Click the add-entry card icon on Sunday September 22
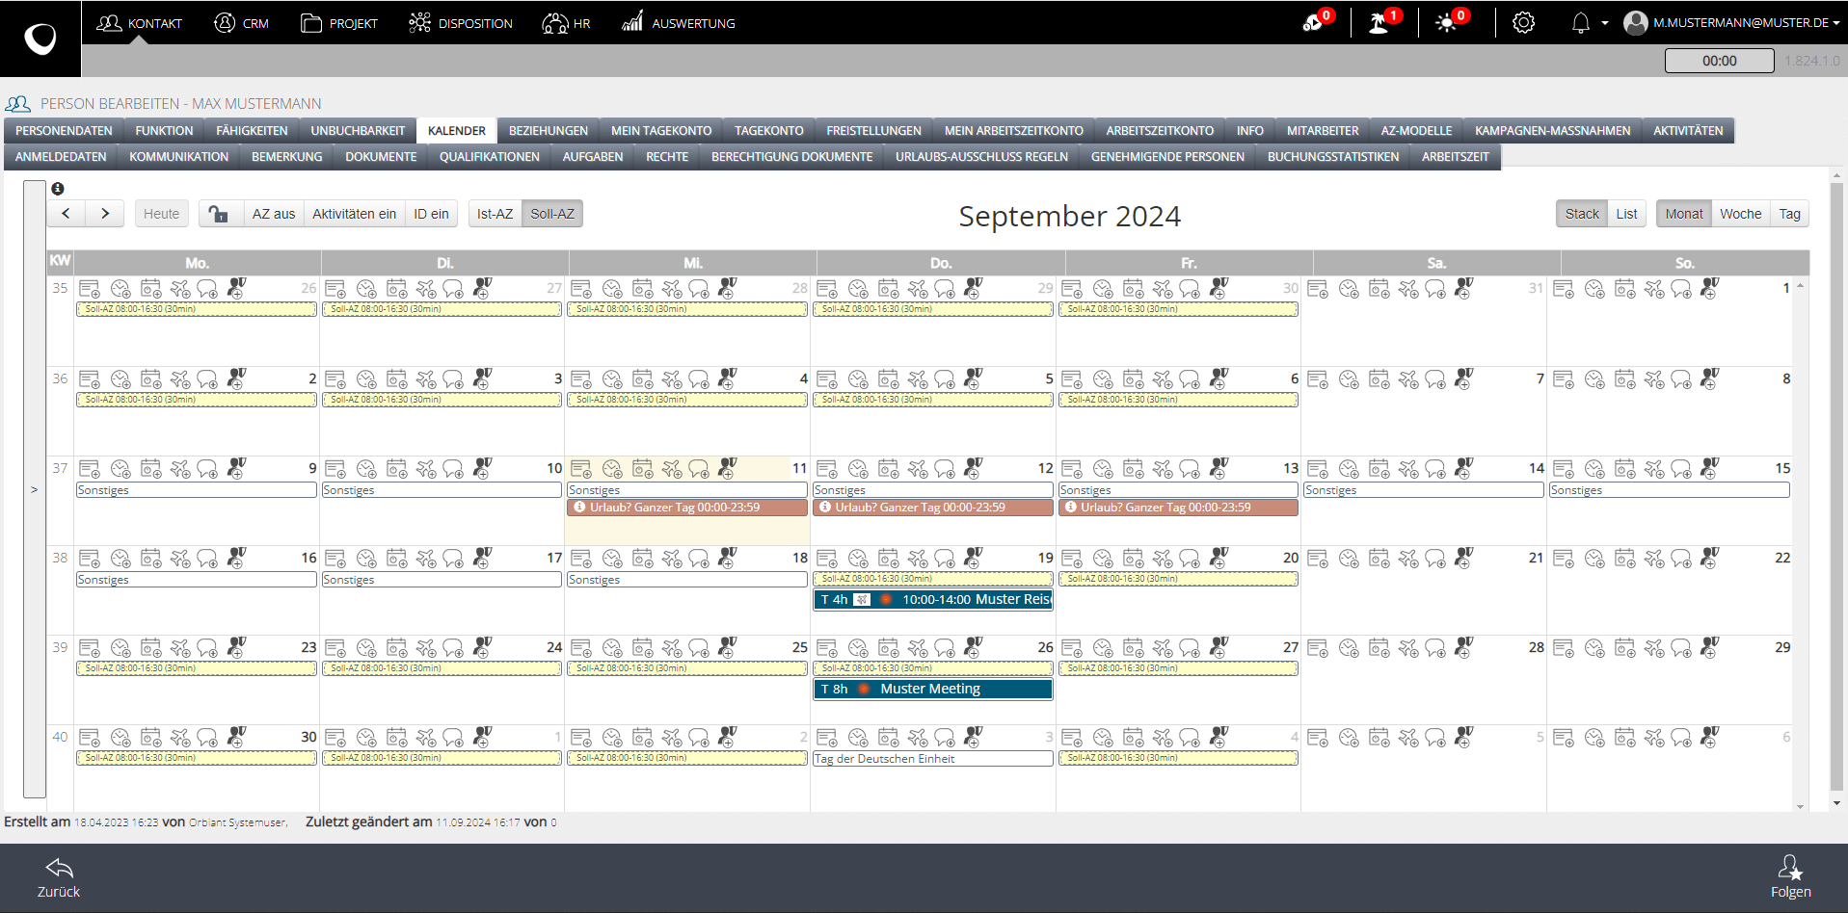The image size is (1848, 913). (x=1564, y=559)
